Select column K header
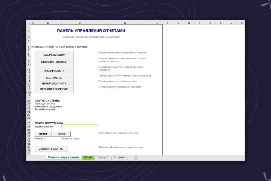The image size is (271, 181). click(221, 23)
